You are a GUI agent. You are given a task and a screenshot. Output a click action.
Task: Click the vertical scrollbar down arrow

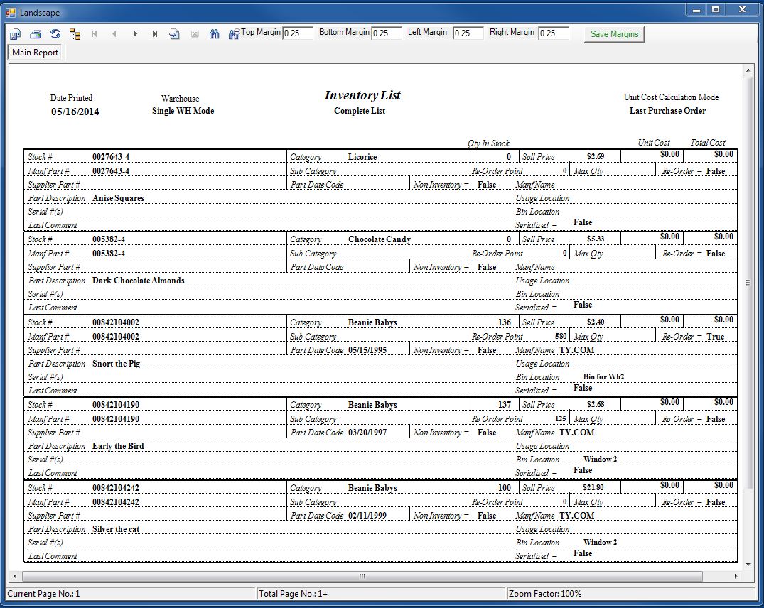(x=748, y=565)
